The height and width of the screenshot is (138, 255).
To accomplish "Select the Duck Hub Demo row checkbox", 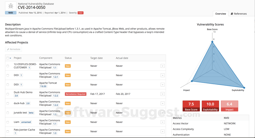I will pyautogui.click(x=8, y=94).
